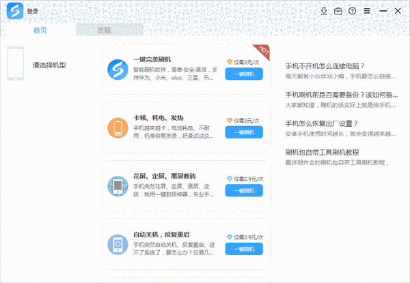Click description 大家都知道，刷机的话实际上
The height and width of the screenshot is (283, 410).
tap(340, 105)
